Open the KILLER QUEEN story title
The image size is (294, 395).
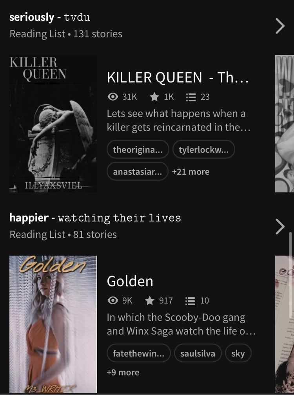coord(178,77)
